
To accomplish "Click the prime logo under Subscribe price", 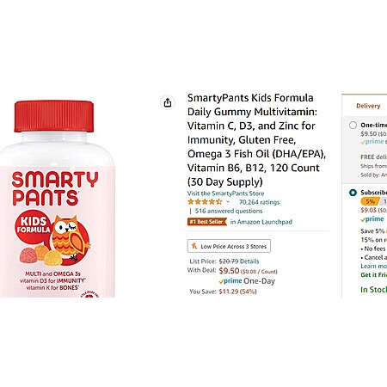I will pyautogui.click(x=372, y=219).
